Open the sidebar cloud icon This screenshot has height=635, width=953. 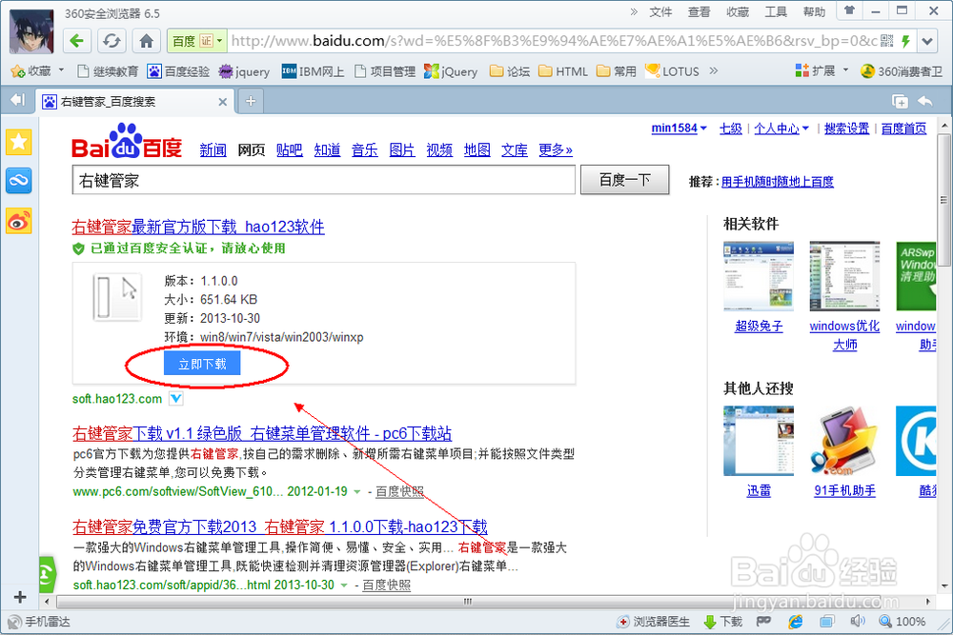19,180
